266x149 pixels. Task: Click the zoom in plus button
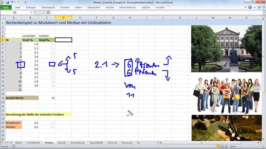tap(264, 147)
